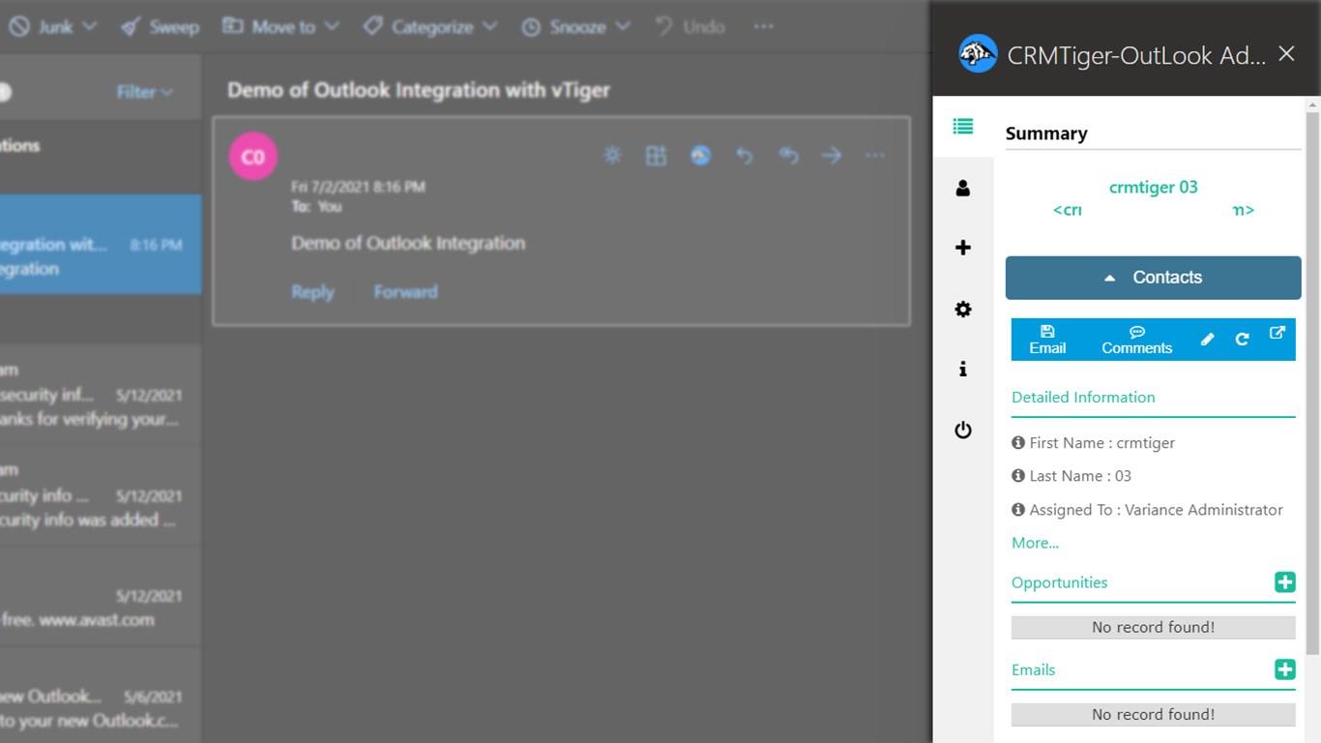Click No record found under Opportunities
This screenshot has width=1321, height=743.
(1153, 627)
